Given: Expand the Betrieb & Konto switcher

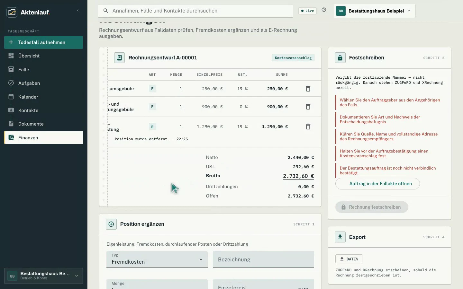Looking at the screenshot, I should click(43, 276).
